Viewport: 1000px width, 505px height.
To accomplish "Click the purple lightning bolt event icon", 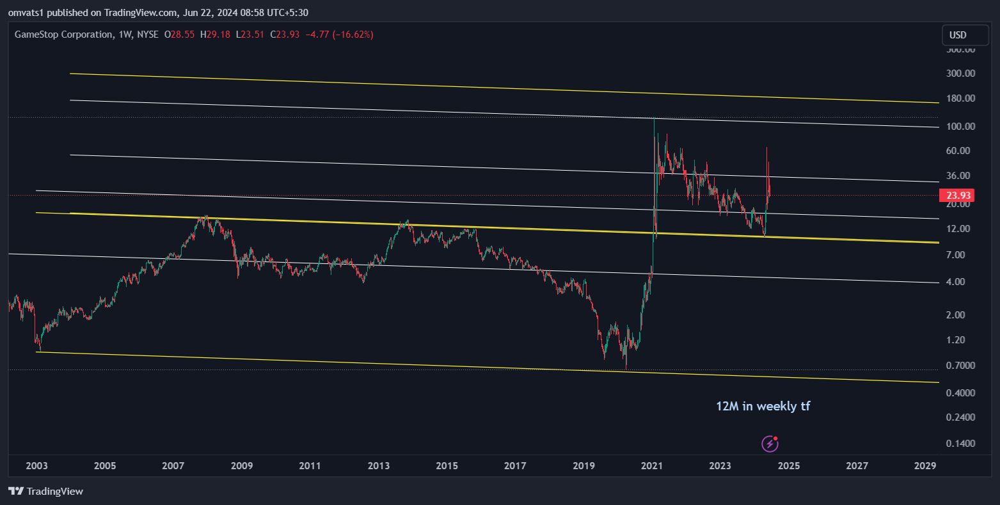I will tap(770, 444).
